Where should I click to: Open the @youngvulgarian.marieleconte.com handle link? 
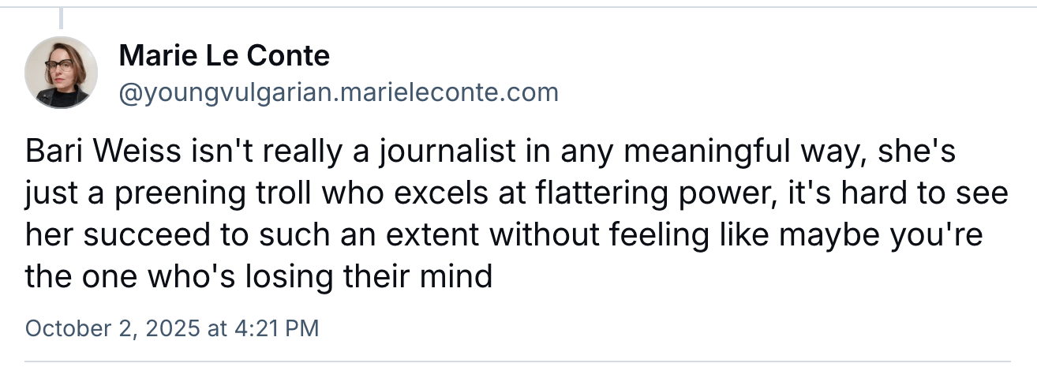338,93
